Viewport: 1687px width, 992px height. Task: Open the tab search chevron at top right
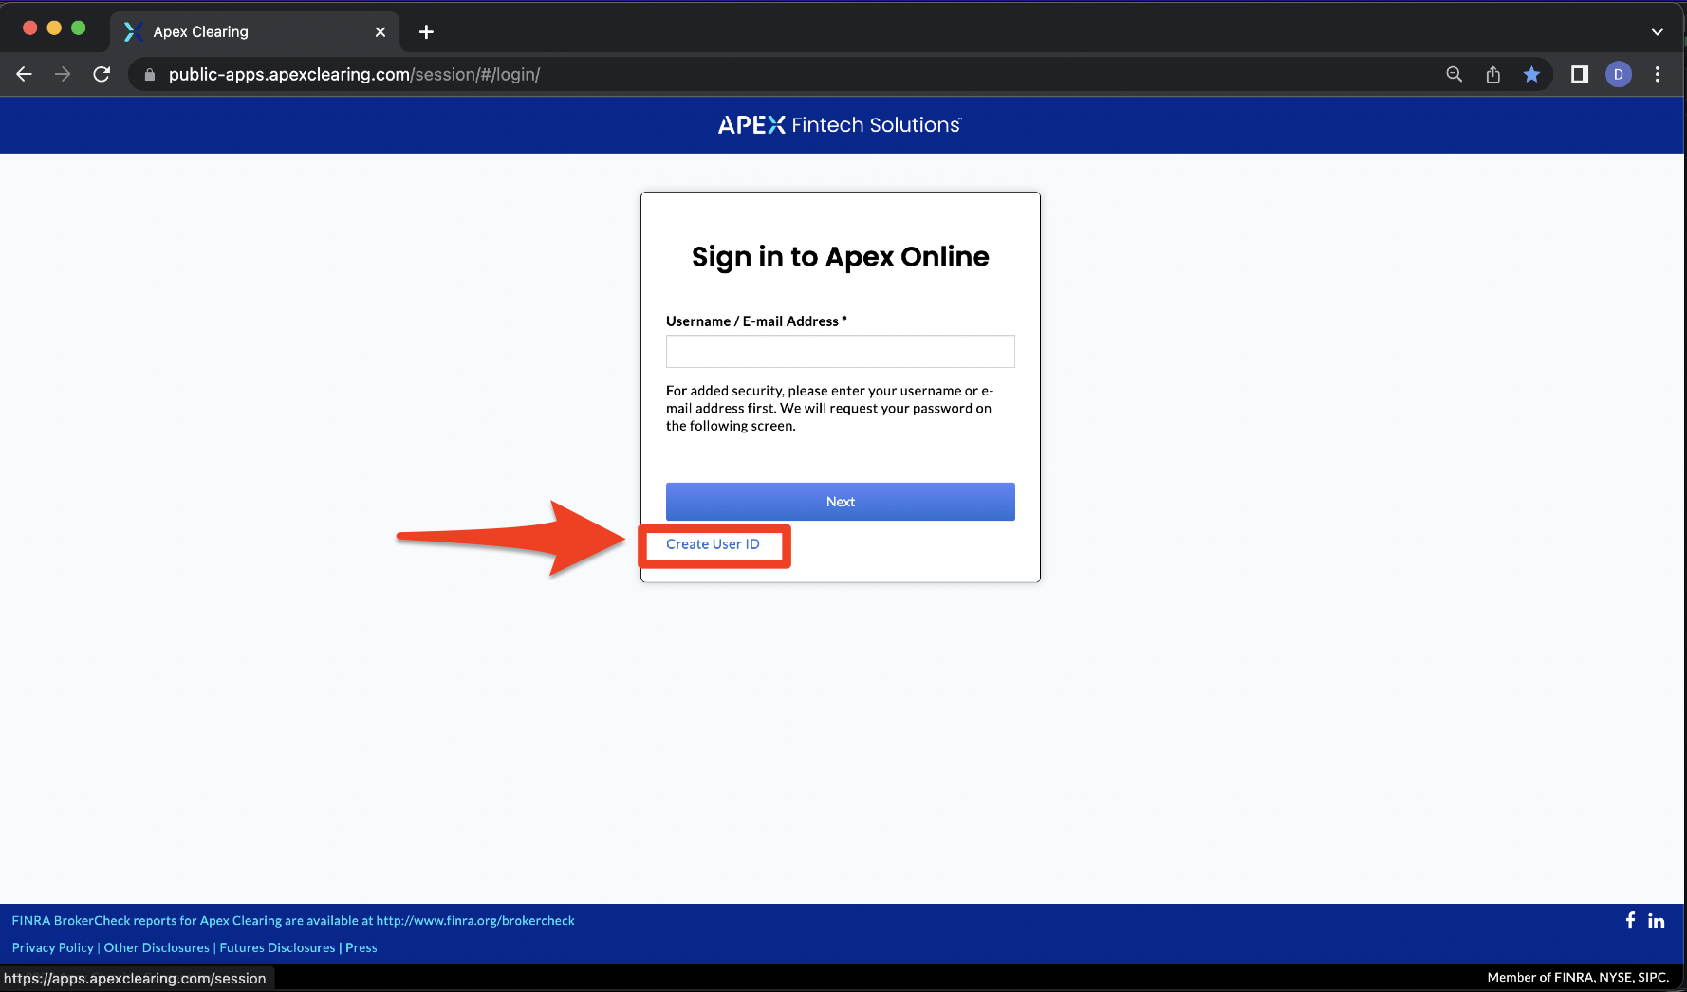(x=1658, y=31)
